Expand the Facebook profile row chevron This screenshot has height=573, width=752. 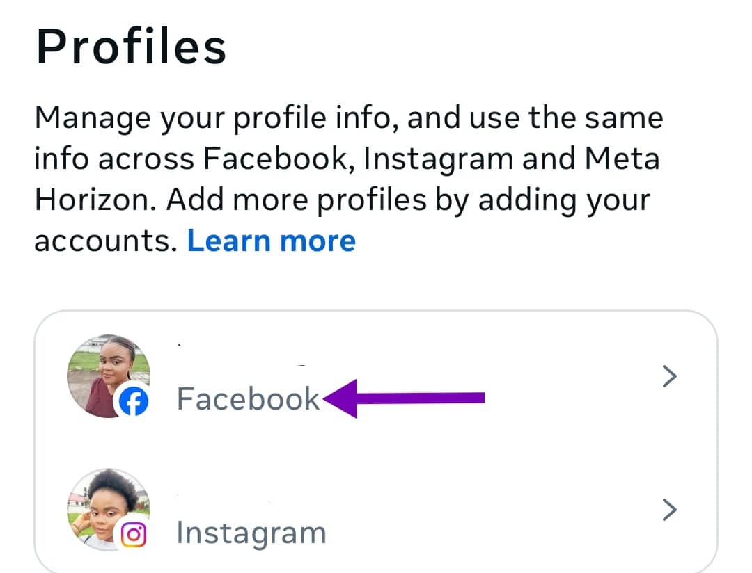669,376
